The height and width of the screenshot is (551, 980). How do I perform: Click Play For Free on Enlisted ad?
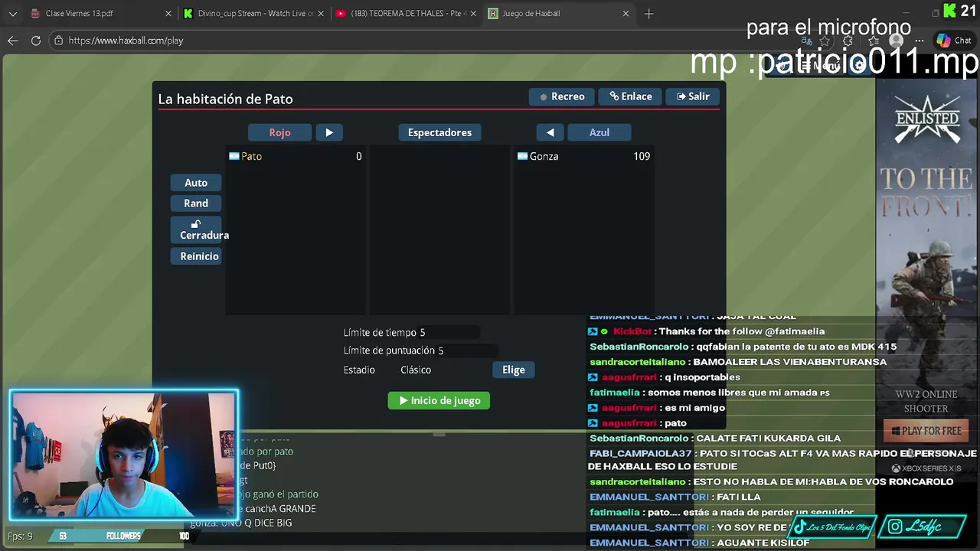926,431
